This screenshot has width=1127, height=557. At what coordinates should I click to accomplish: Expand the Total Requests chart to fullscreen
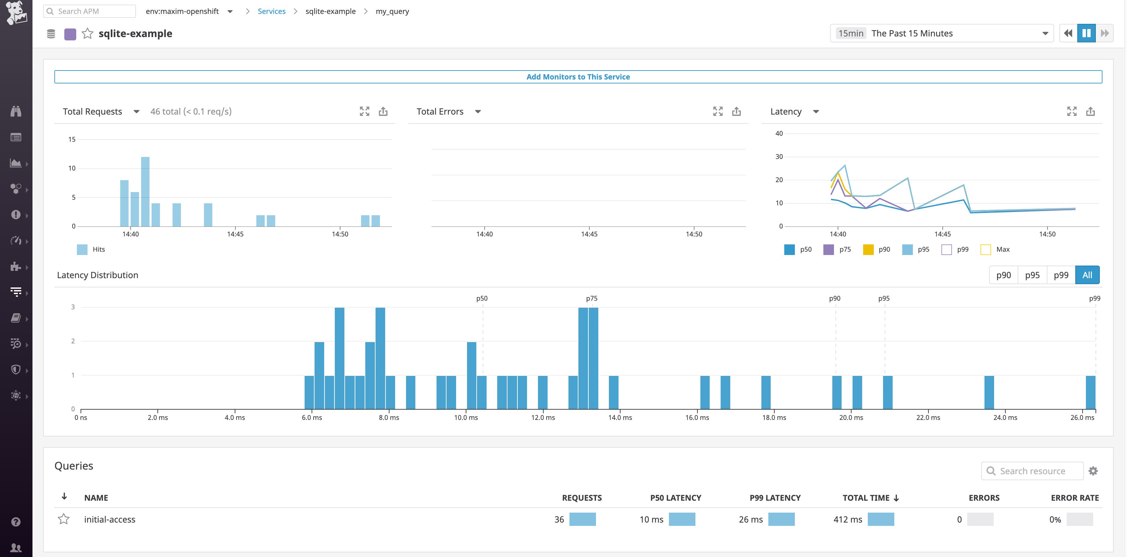364,112
